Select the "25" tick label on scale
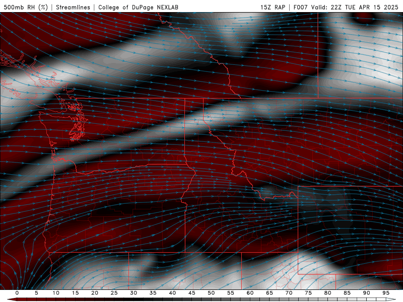The image size is (403, 302). 114,293
